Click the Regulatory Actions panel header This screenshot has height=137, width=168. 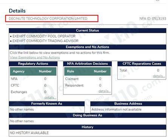(33, 64)
